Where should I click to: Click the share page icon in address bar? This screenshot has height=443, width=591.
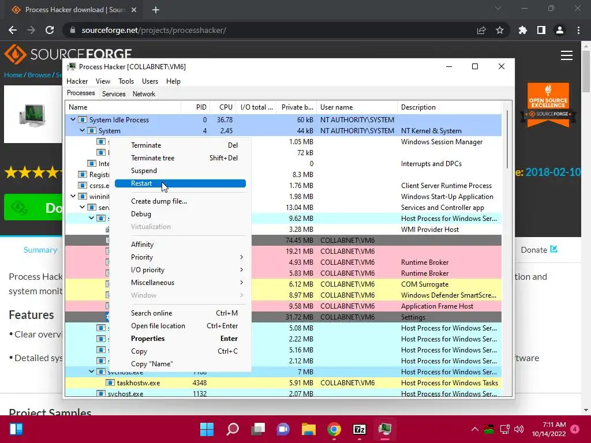coord(481,30)
